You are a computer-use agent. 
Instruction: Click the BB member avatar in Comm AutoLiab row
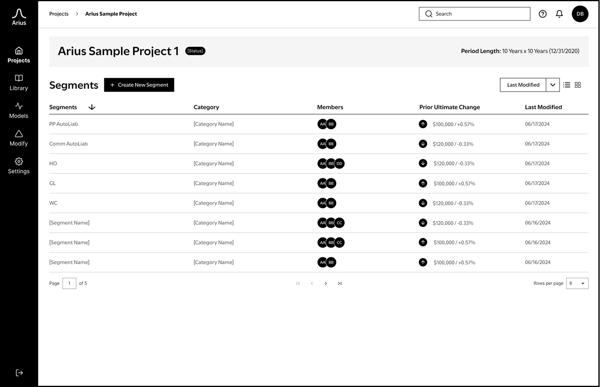[331, 144]
